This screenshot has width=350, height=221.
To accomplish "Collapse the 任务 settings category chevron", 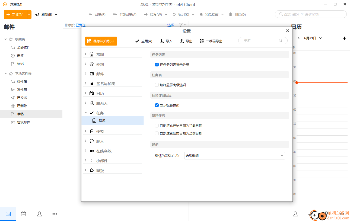I will point(85,113).
